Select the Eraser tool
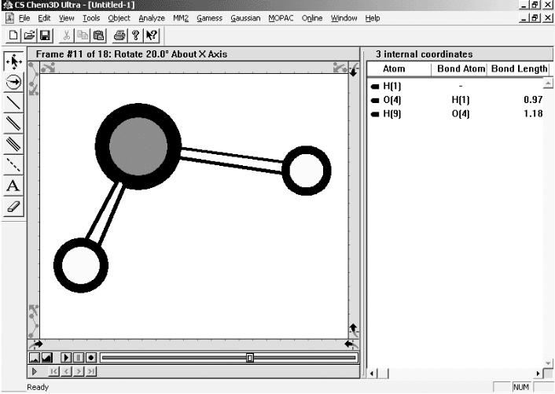555x394 pixels. pos(13,206)
